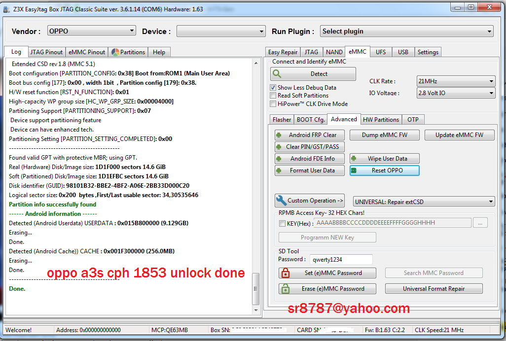
Task: Open the NAND tab
Action: click(x=334, y=52)
